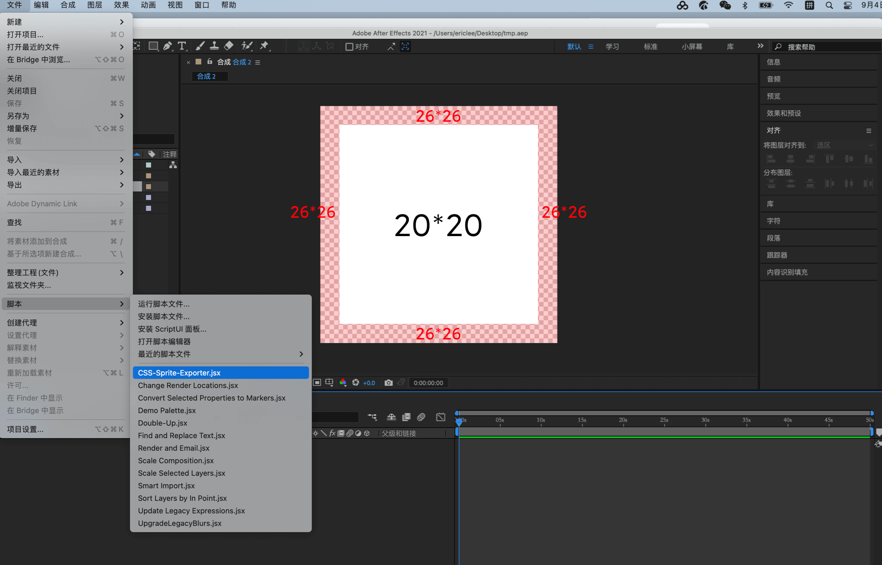
Task: Click the shy layers hide icon
Action: tap(391, 417)
